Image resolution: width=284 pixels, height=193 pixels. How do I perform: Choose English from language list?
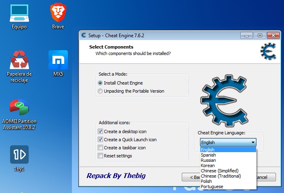point(228,150)
